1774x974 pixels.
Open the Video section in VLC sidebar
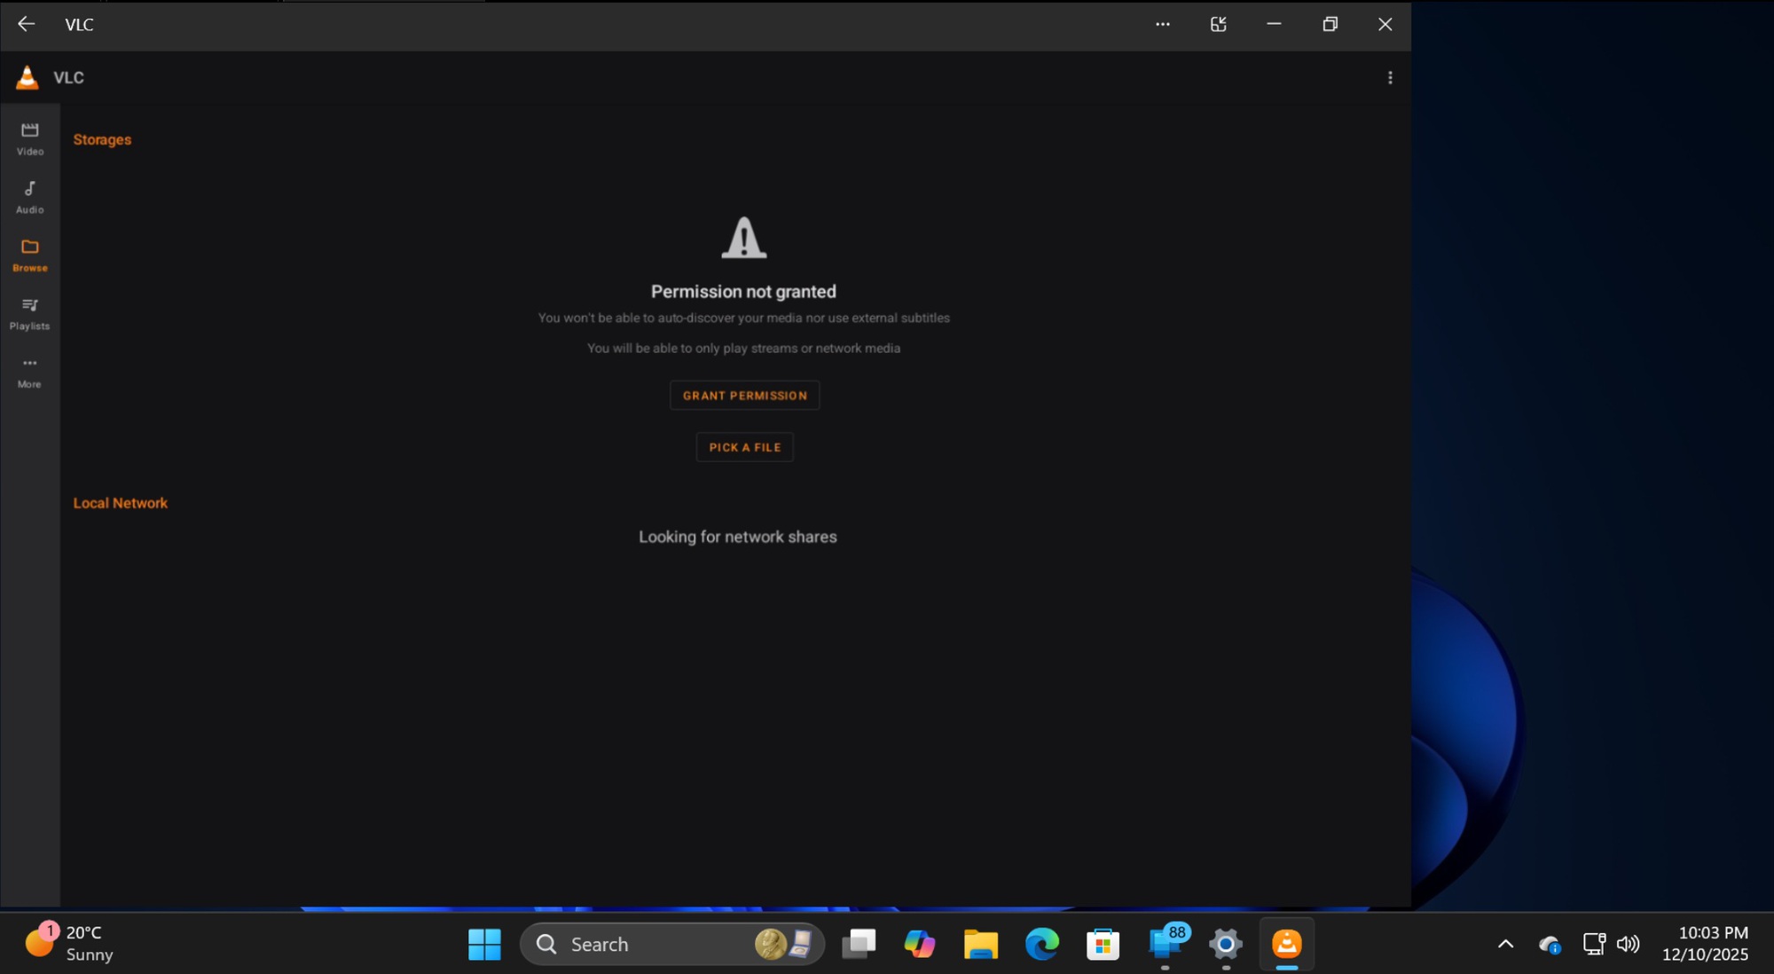click(29, 137)
